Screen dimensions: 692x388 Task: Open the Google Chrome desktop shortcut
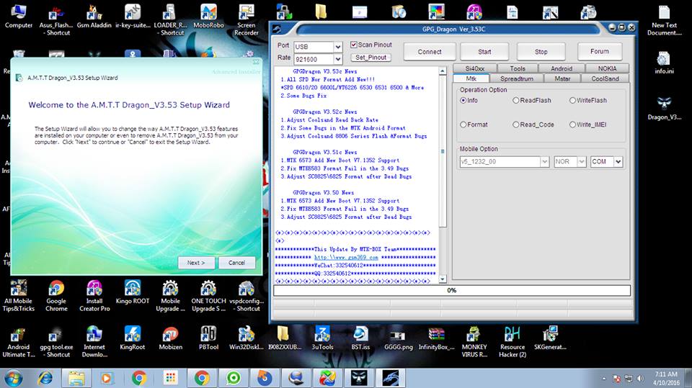coord(56,296)
